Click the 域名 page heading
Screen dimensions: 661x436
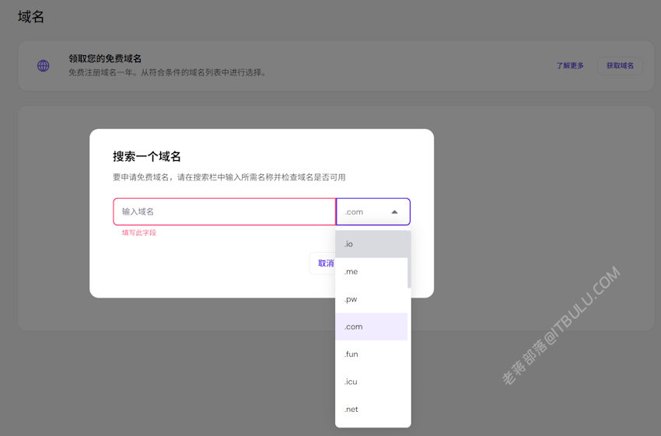click(31, 17)
